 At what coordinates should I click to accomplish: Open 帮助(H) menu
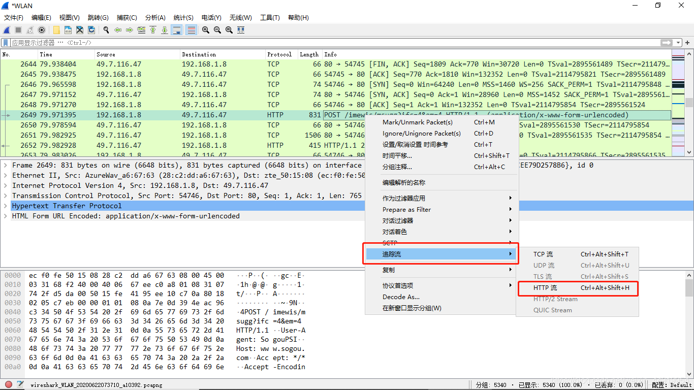tap(298, 18)
